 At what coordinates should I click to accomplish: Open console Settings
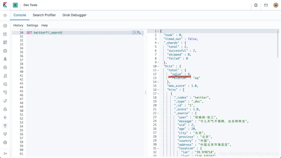pos(32,25)
